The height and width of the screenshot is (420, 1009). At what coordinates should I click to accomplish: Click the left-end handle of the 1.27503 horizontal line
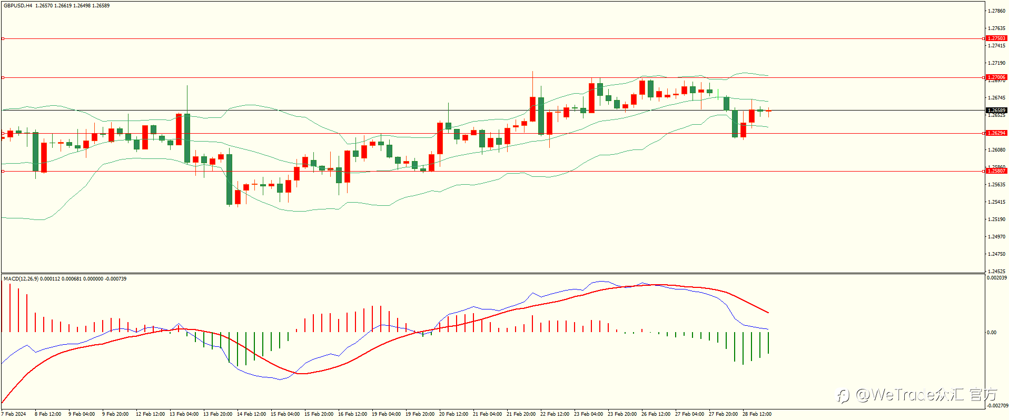coord(3,38)
